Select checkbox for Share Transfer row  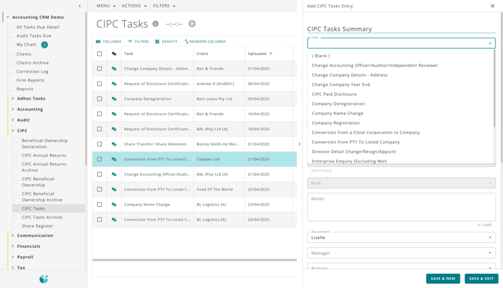pyautogui.click(x=100, y=144)
